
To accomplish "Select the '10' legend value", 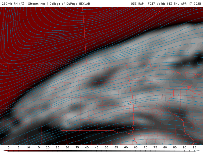I will (x=28, y=147).
